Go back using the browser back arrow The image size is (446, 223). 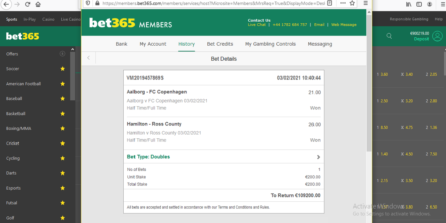(6, 5)
